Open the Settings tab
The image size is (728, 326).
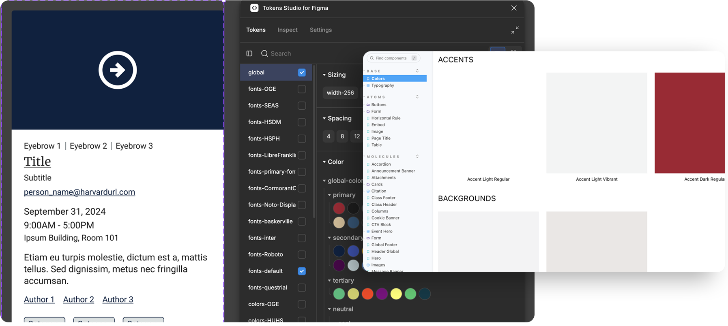point(321,30)
